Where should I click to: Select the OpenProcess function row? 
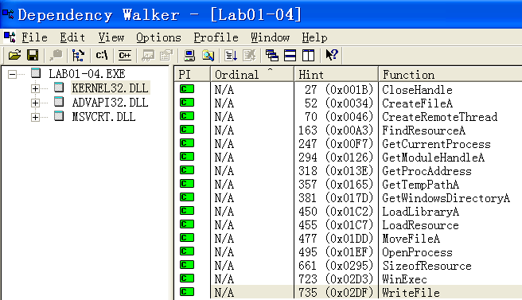point(349,252)
